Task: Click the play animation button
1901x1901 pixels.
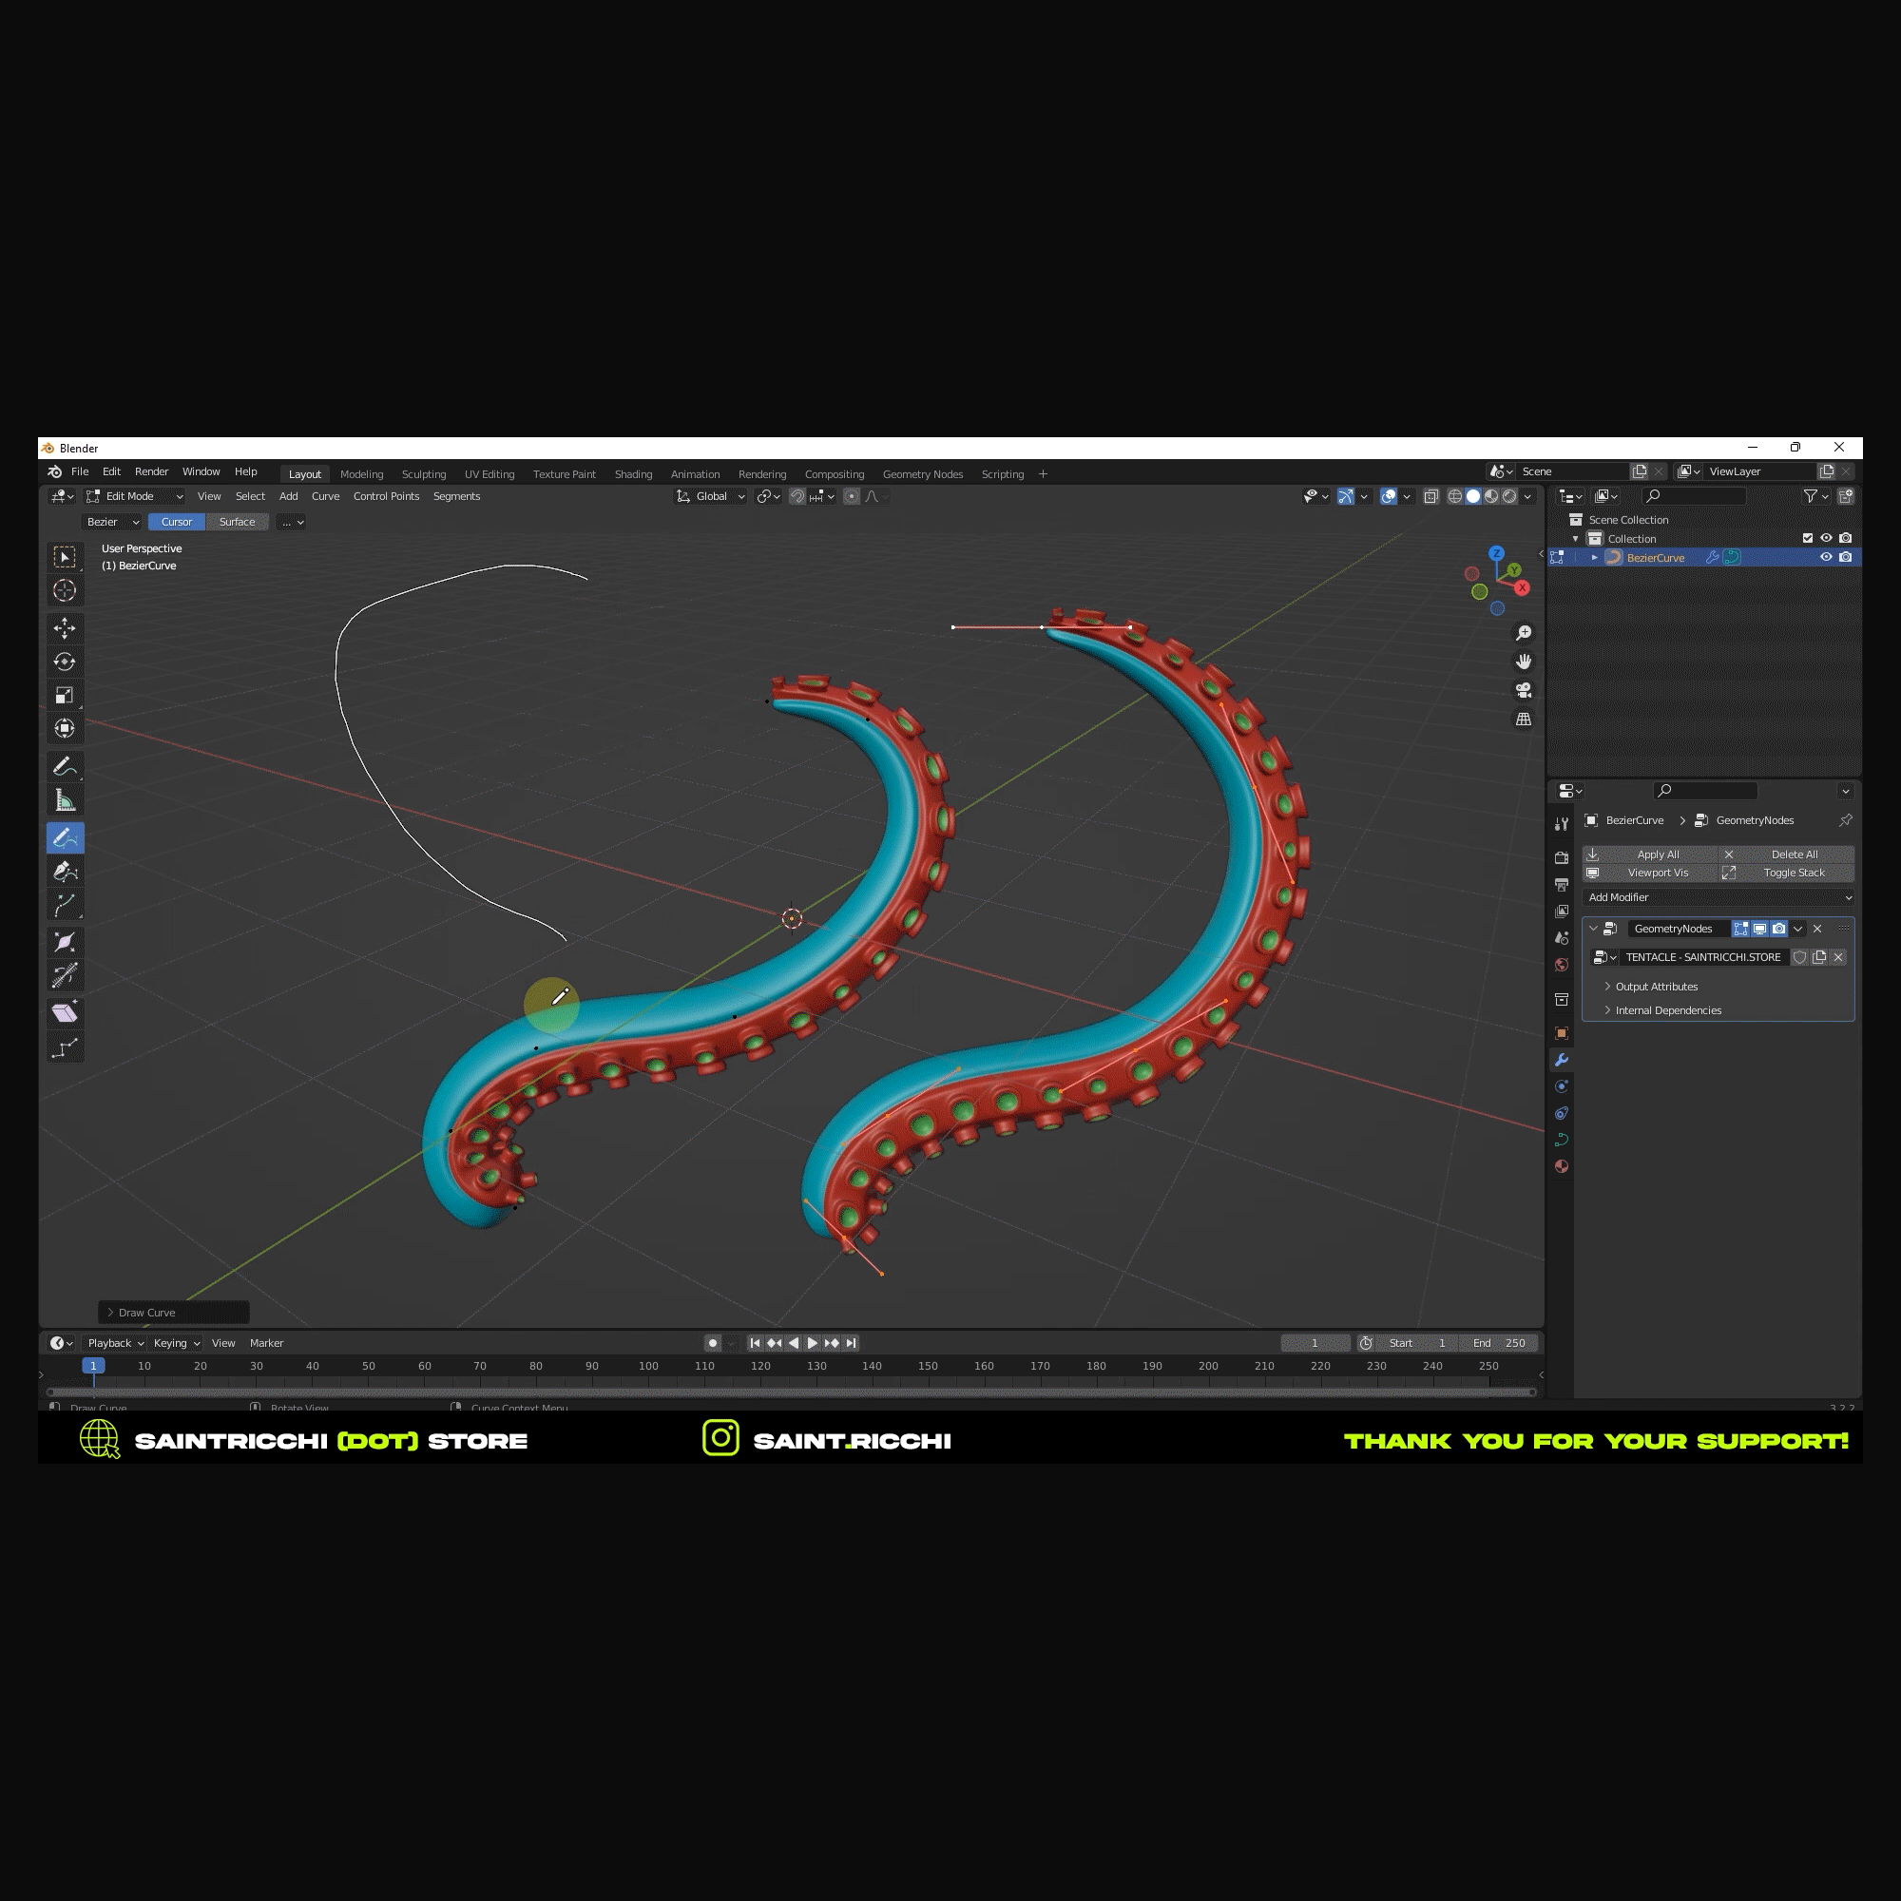Action: pyautogui.click(x=813, y=1343)
